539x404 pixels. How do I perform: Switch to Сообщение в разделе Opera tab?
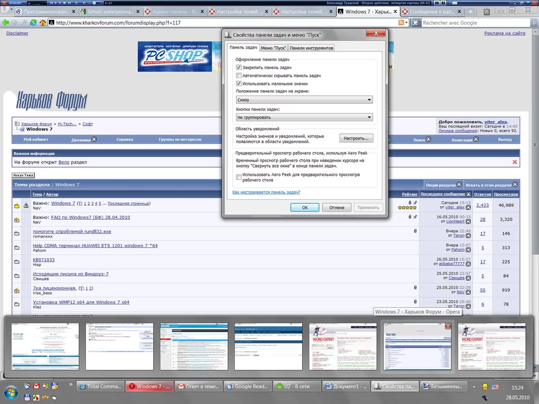(432, 12)
